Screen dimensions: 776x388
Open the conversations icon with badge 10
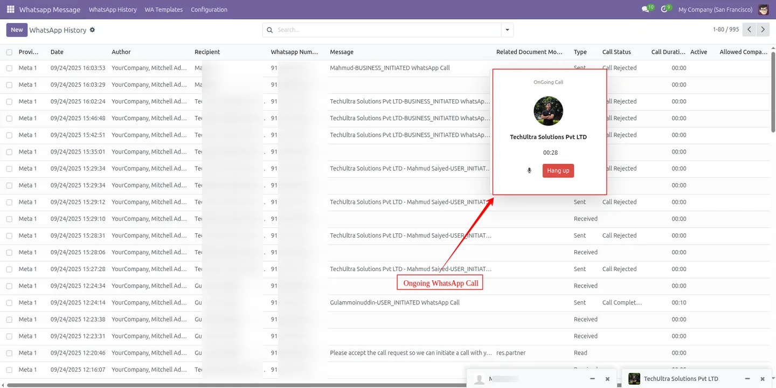pyautogui.click(x=647, y=9)
